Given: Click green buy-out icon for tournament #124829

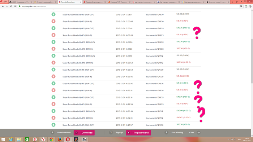Looking at the screenshot, I should [53, 28].
